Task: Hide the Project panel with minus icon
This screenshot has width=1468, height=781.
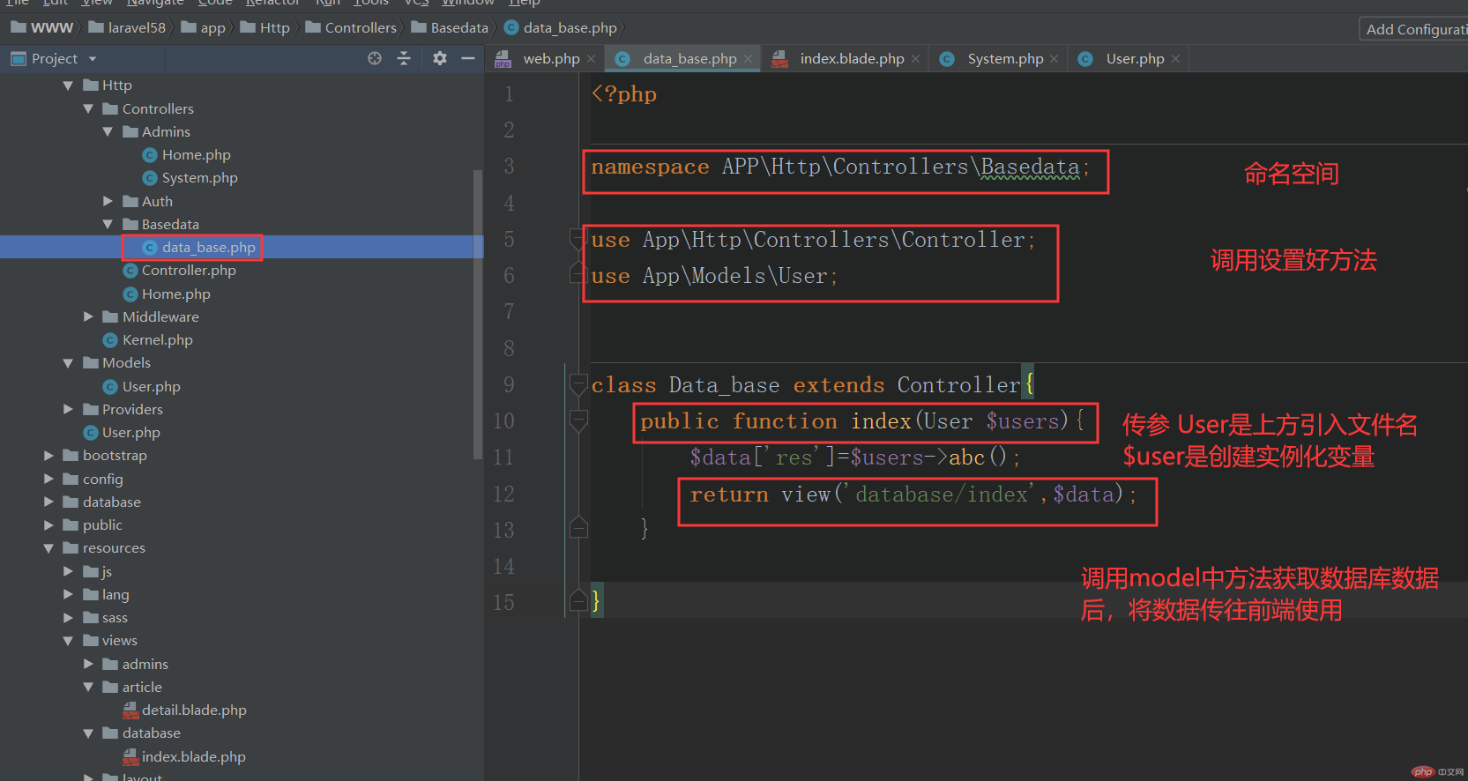Action: click(468, 58)
